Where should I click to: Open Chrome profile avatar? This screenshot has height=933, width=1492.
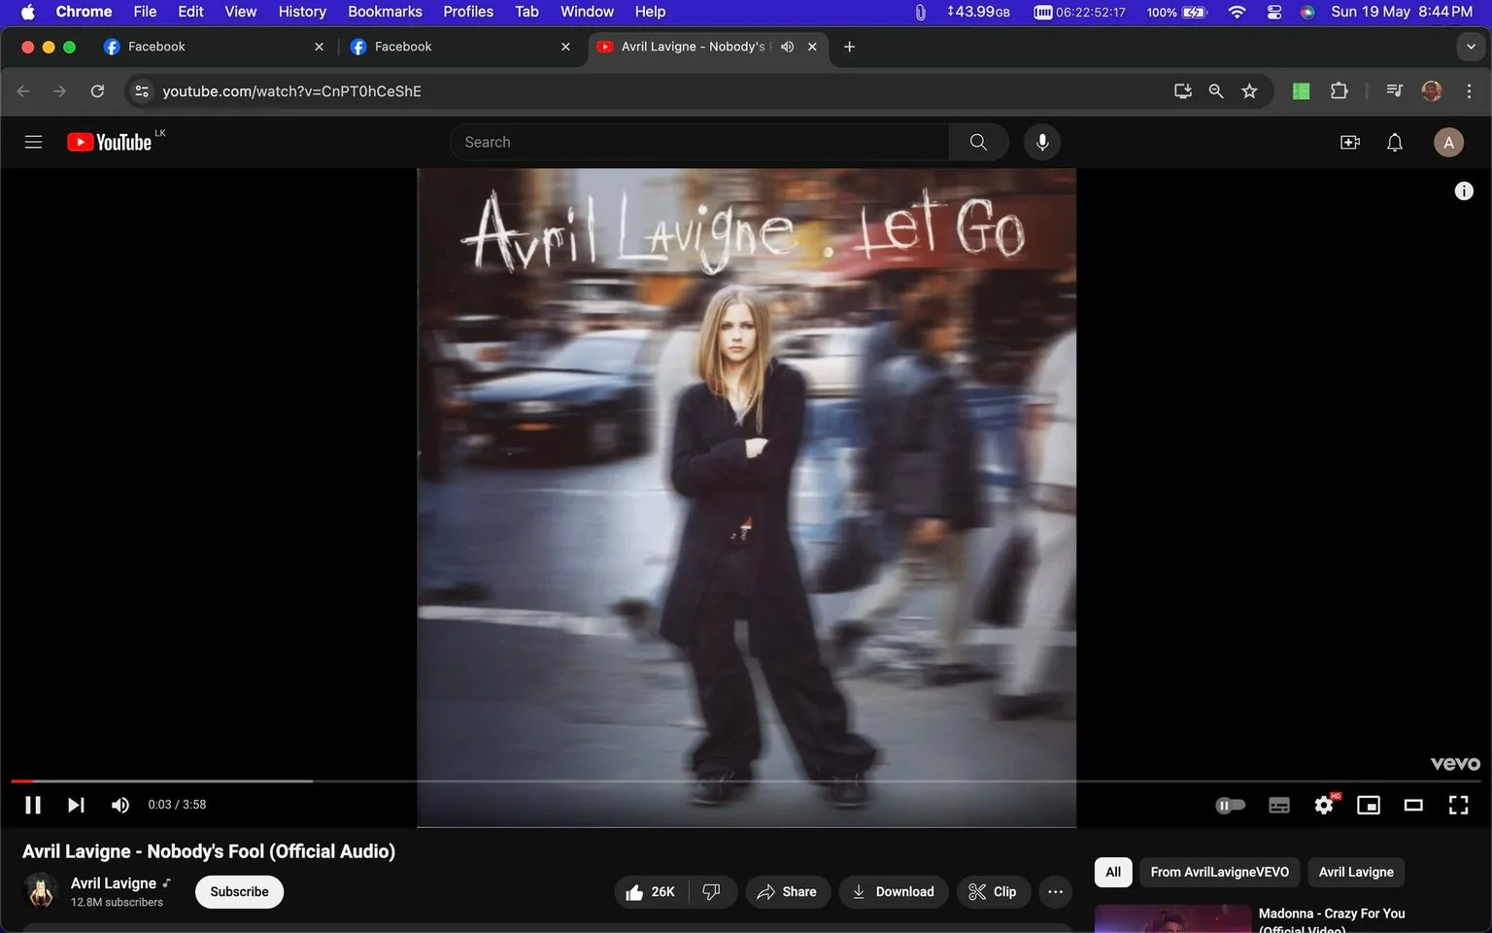click(x=1432, y=91)
